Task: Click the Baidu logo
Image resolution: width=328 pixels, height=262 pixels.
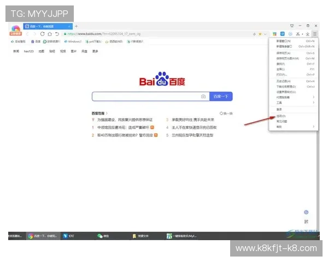Action: click(x=162, y=79)
